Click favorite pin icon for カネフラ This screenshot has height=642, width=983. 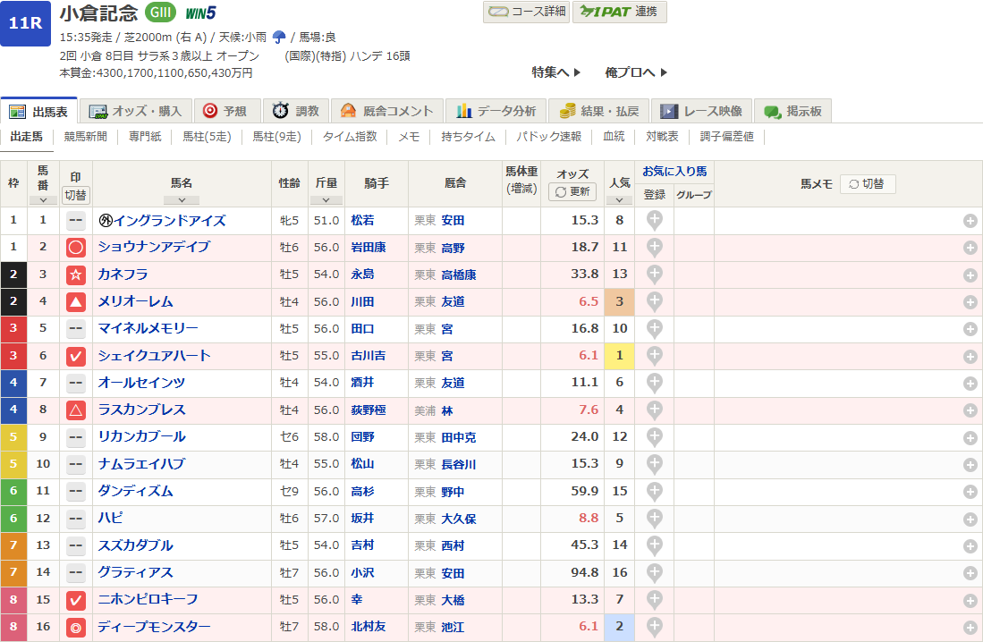[654, 274]
